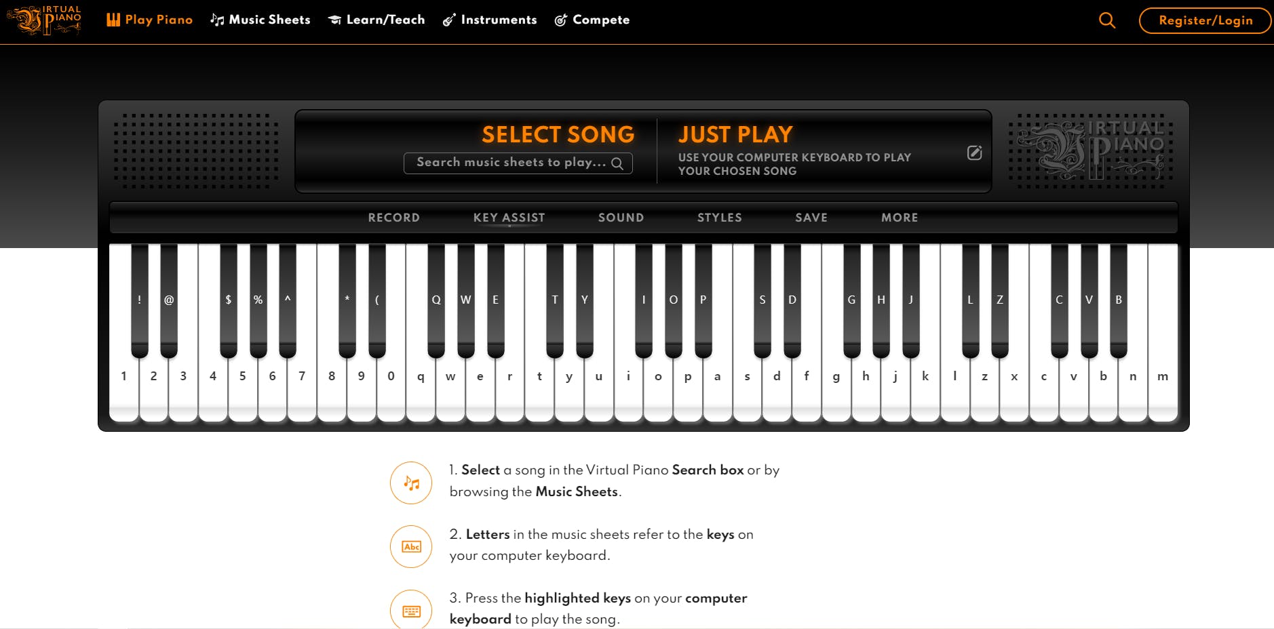Toggle the Key Assist option
Screen dimensions: 1274x629
[x=509, y=218]
